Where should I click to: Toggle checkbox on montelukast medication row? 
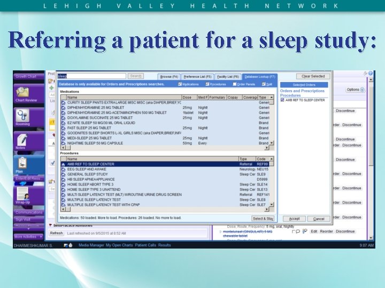coord(293,231)
